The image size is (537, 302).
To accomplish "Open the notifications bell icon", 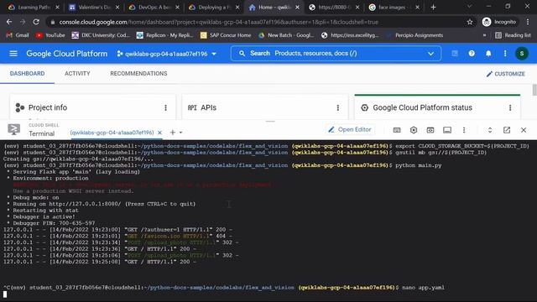I will tap(488, 54).
